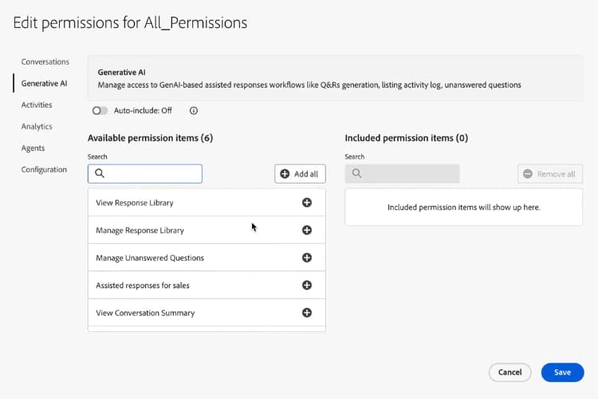Add View Conversation Summary plus icon
This screenshot has width=598, height=399.
point(306,313)
